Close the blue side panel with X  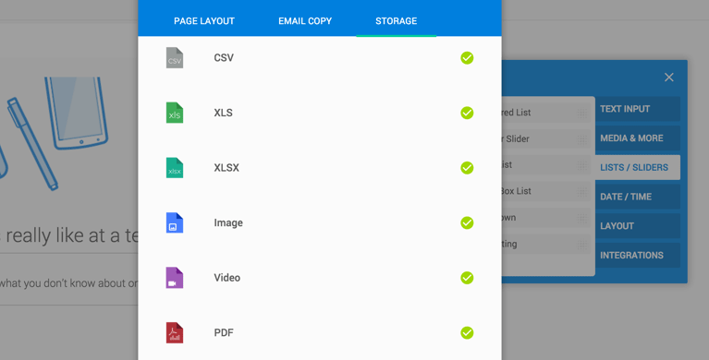(x=668, y=78)
